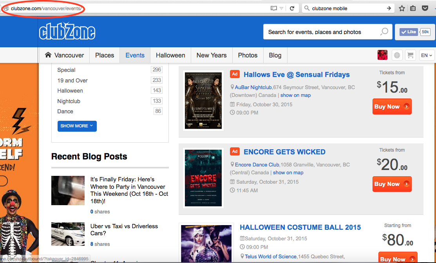Click the Ad badge beside Encore Gets Wicked
Viewport: 436px width, 263px height.
(x=235, y=152)
